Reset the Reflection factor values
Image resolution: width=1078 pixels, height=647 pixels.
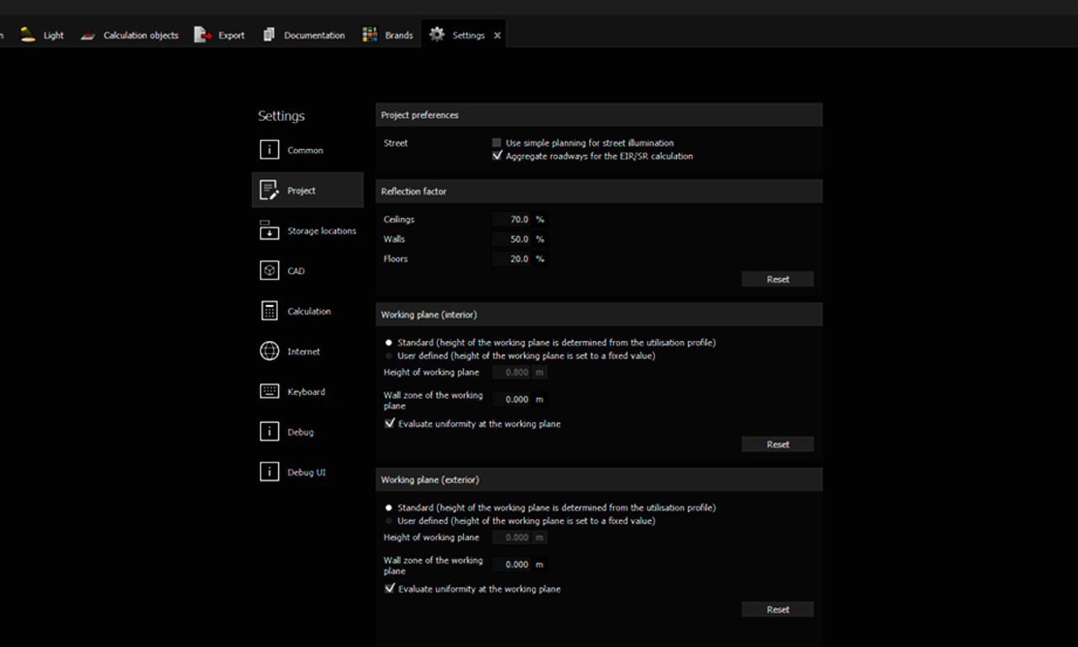tap(777, 279)
